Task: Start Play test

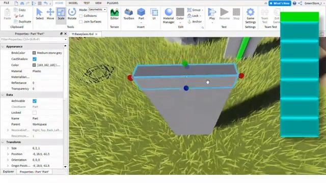Action: [212, 14]
